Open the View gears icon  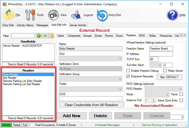54,15
